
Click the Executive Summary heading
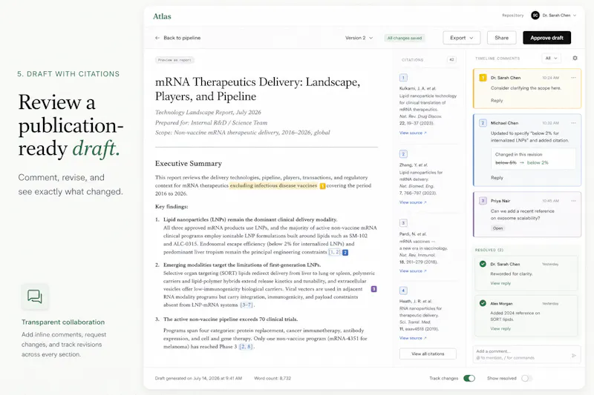coord(189,163)
